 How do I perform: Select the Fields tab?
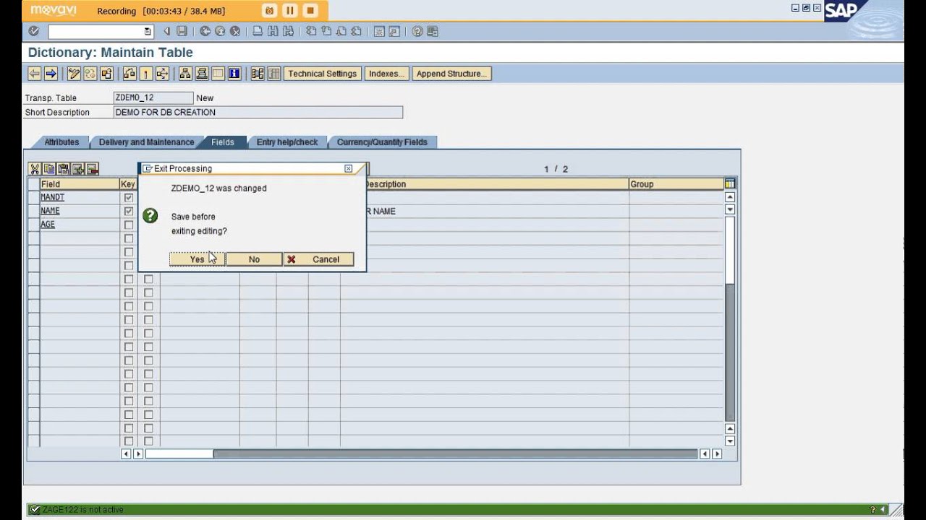(x=223, y=142)
